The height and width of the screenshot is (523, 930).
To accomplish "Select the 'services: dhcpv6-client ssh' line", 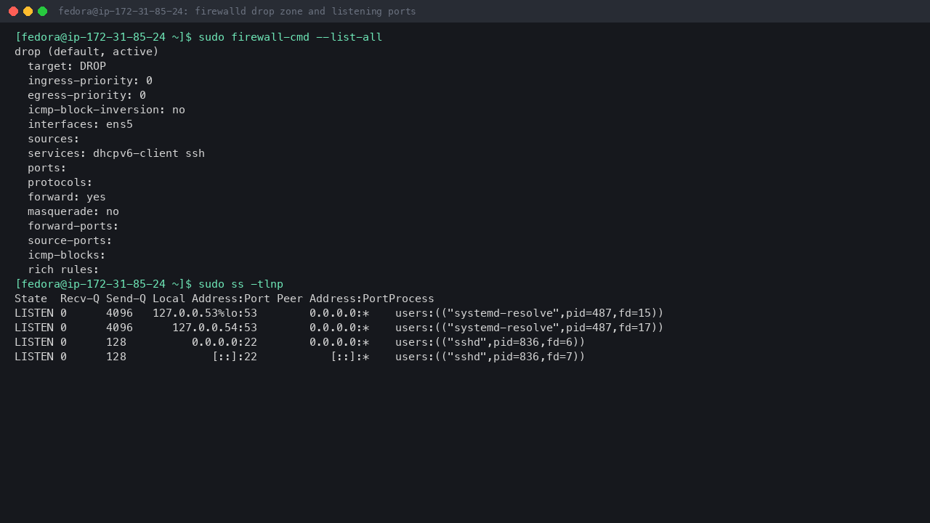I will [116, 153].
